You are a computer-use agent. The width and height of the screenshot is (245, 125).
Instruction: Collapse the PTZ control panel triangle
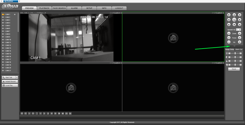click(234, 46)
